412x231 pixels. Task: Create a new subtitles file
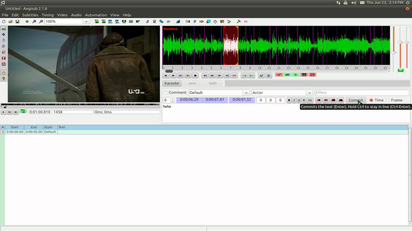coord(4,21)
